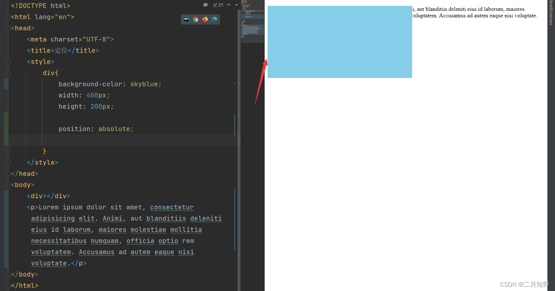Jump to next highlighted problem arrow
This screenshot has width=555, height=291.
236,5
